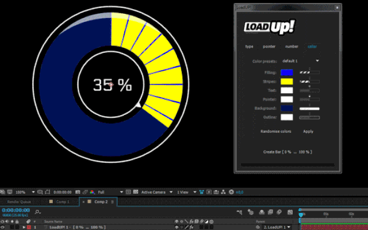Click Create Bar [0% ... 100%] button

tap(287, 152)
